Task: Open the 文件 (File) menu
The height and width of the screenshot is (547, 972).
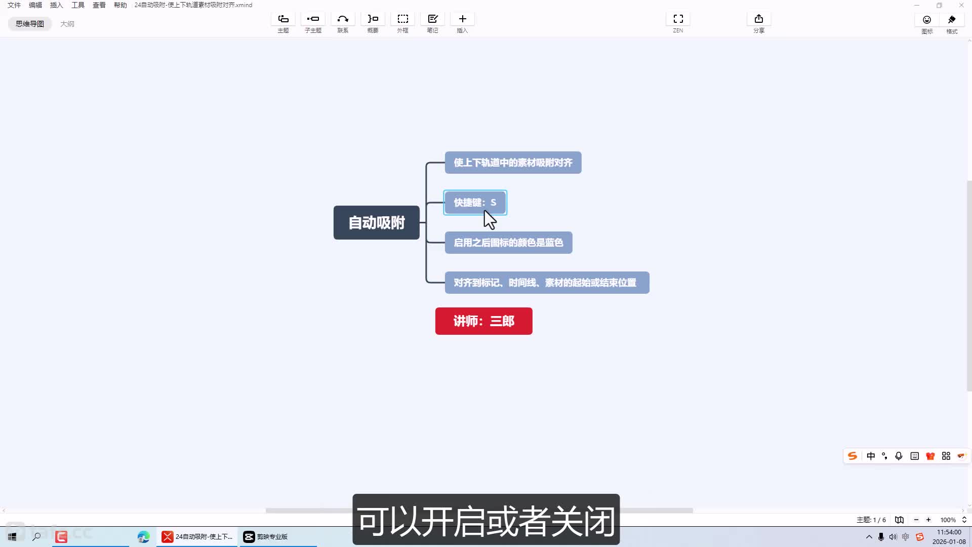Action: coord(14,5)
